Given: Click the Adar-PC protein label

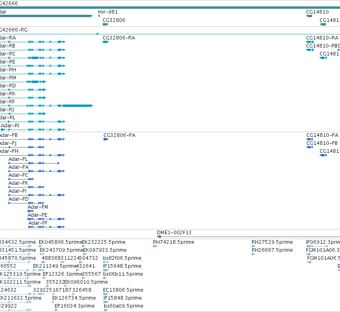Looking at the screenshot, I should (18, 175).
